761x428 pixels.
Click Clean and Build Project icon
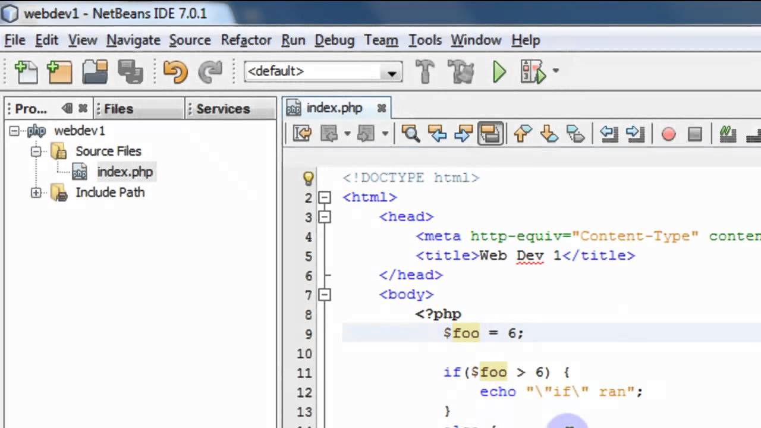point(461,72)
